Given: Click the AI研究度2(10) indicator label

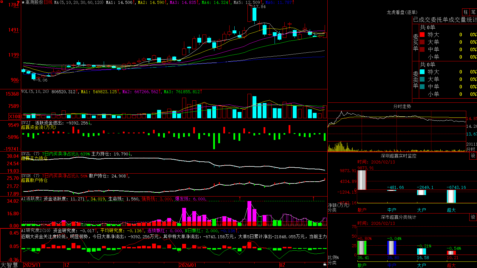Looking at the screenshot, I should pyautogui.click(x=36, y=230).
